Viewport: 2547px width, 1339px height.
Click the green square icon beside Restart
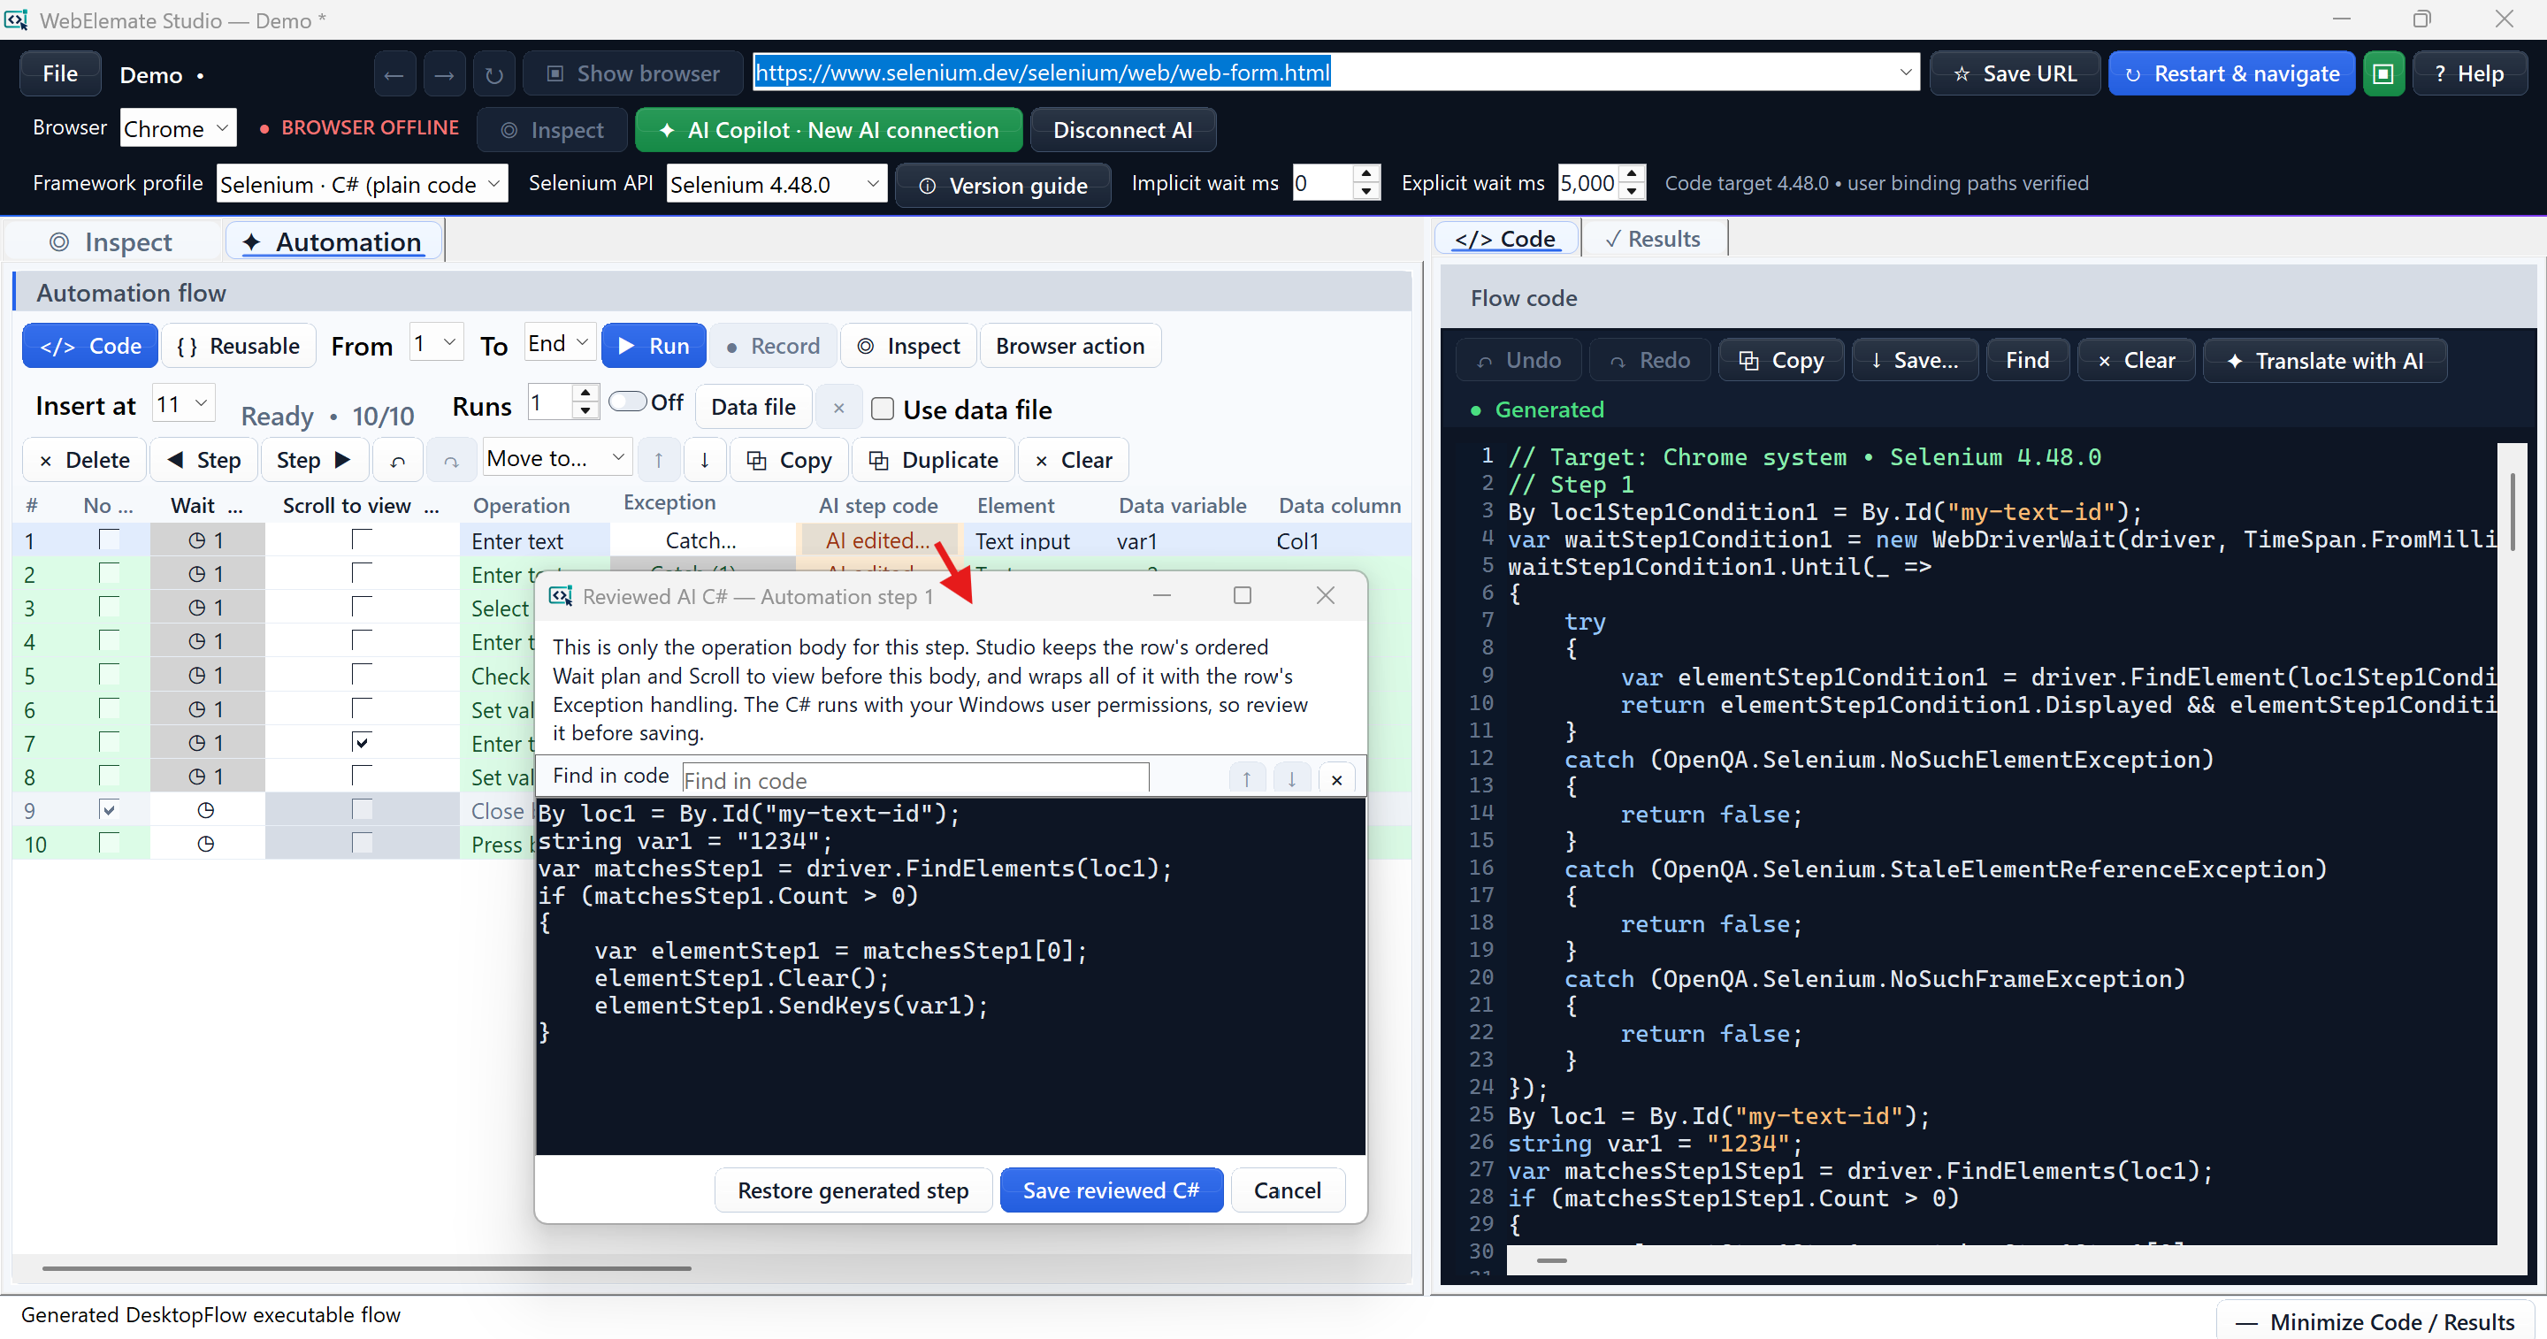coord(2383,74)
